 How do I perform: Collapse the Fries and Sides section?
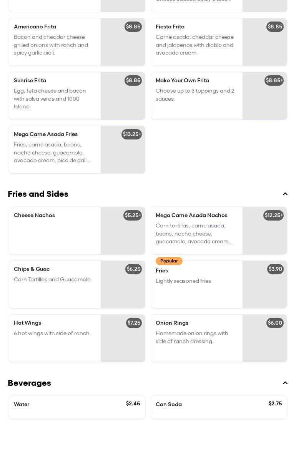point(285,194)
